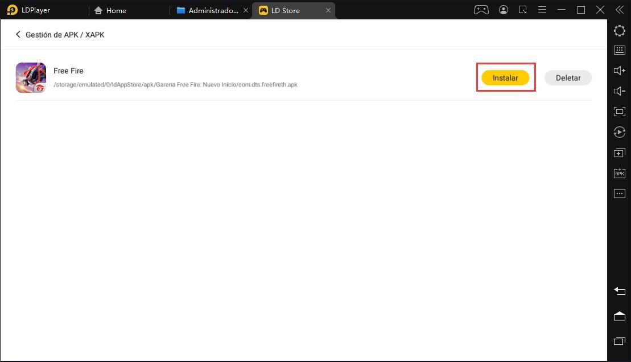Increase volume using sidebar icon

619,71
